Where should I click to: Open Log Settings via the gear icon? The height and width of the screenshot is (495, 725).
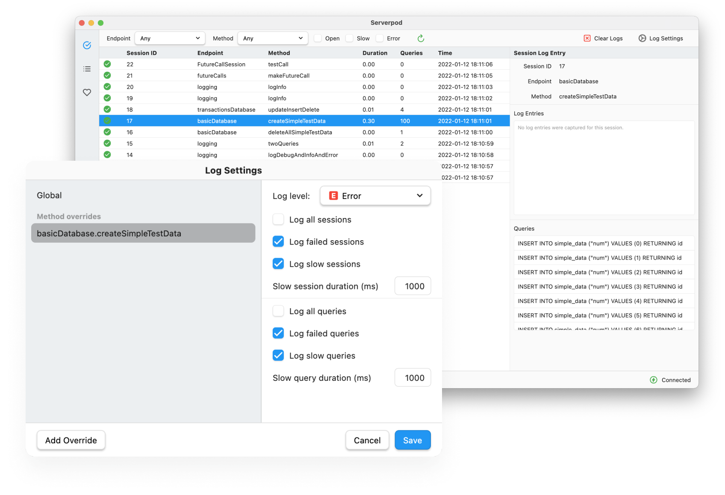tap(642, 38)
